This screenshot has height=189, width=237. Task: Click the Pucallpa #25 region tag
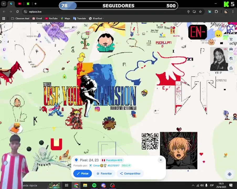click(112, 160)
